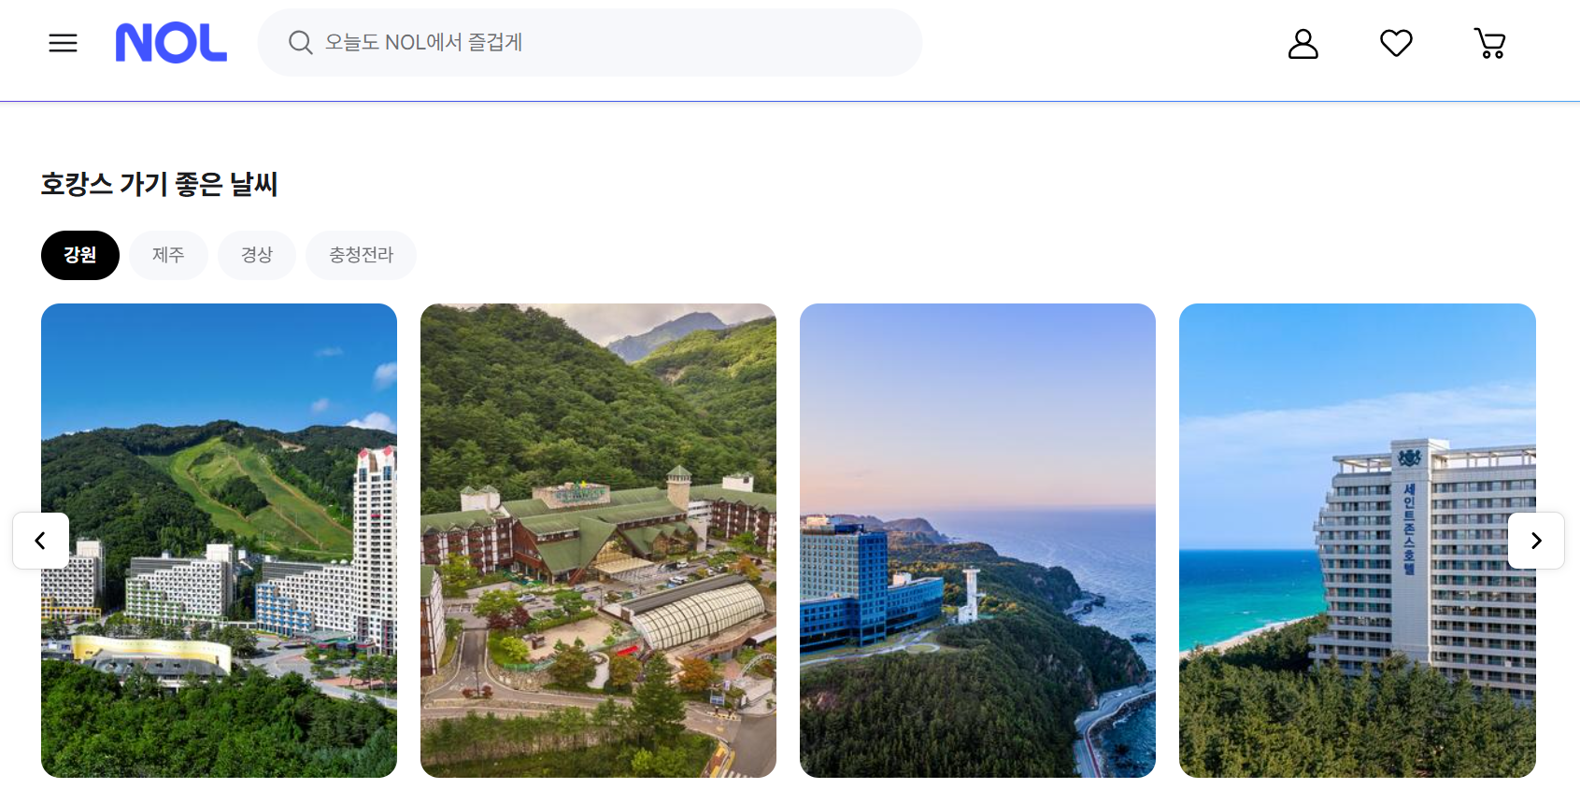Screen dimensions: 1580x789
Task: Open the blue seaside cliff hotel photo
Action: click(x=977, y=541)
